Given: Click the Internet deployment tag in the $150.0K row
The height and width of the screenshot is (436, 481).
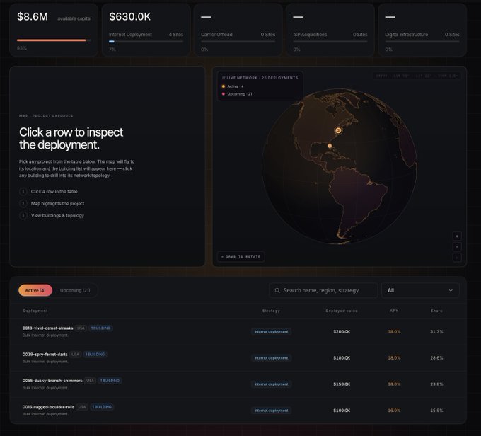Looking at the screenshot, I should (x=271, y=384).
